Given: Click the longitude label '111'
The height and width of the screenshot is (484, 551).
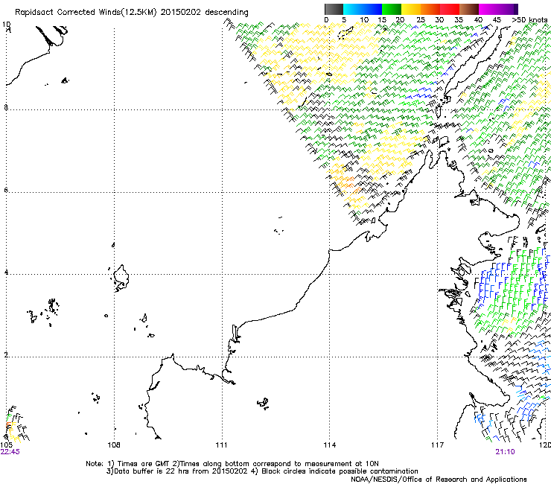Looking at the screenshot, I should [x=221, y=445].
